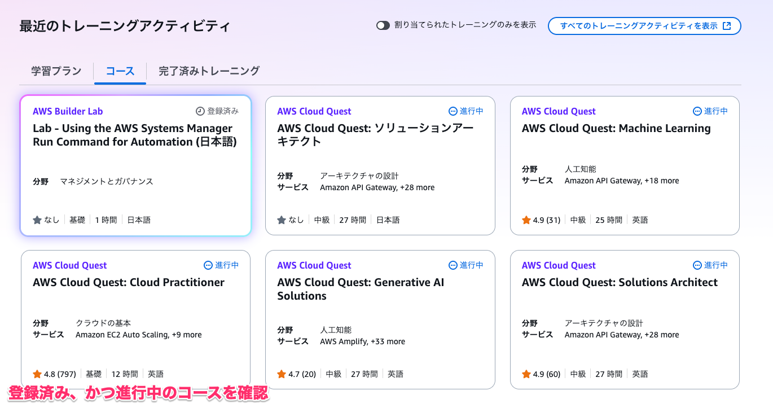
Task: Click the 4.9 (60) rating text
Action: point(547,374)
